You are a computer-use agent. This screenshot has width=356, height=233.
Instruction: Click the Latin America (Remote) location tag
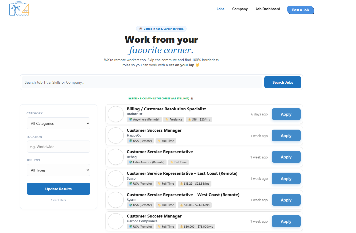coord(147,162)
